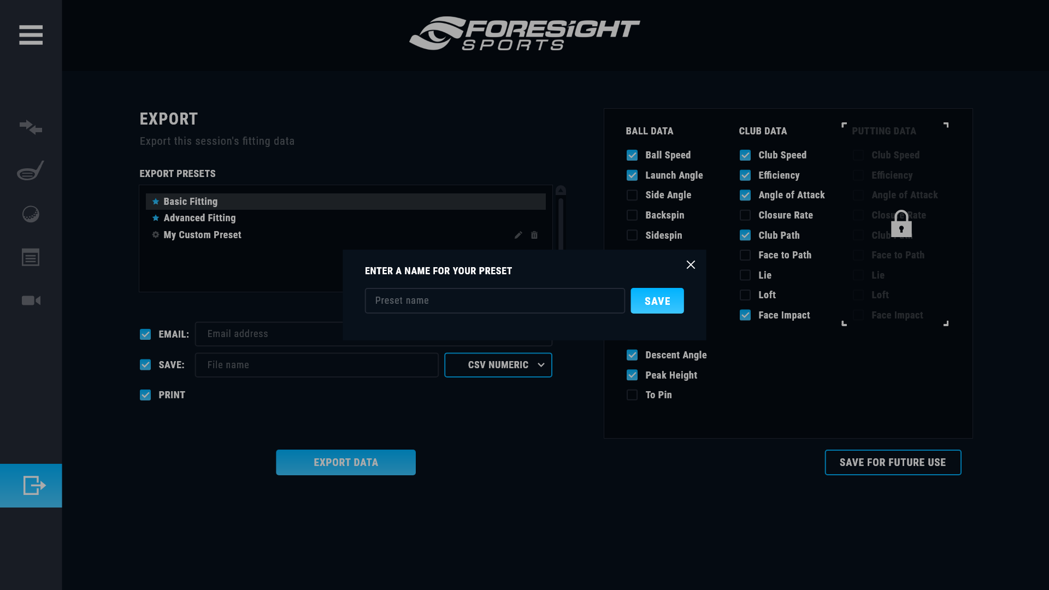Viewport: 1049px width, 590px height.
Task: Open the golf club sidebar icon
Action: coord(31,170)
